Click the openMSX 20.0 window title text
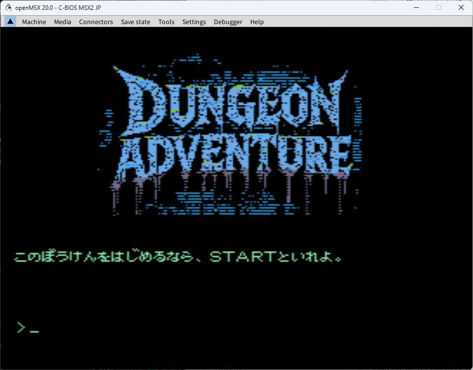The width and height of the screenshot is (473, 370). point(58,7)
